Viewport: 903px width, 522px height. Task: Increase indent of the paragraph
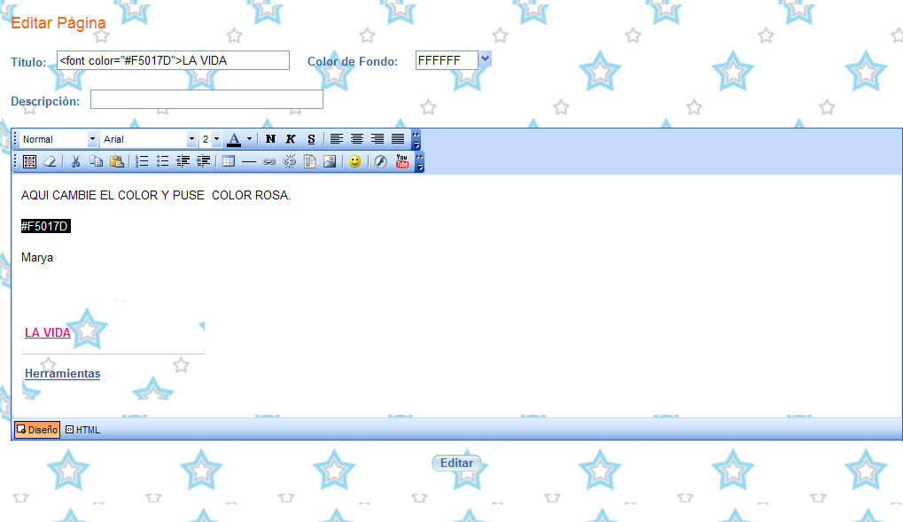pyautogui.click(x=203, y=162)
